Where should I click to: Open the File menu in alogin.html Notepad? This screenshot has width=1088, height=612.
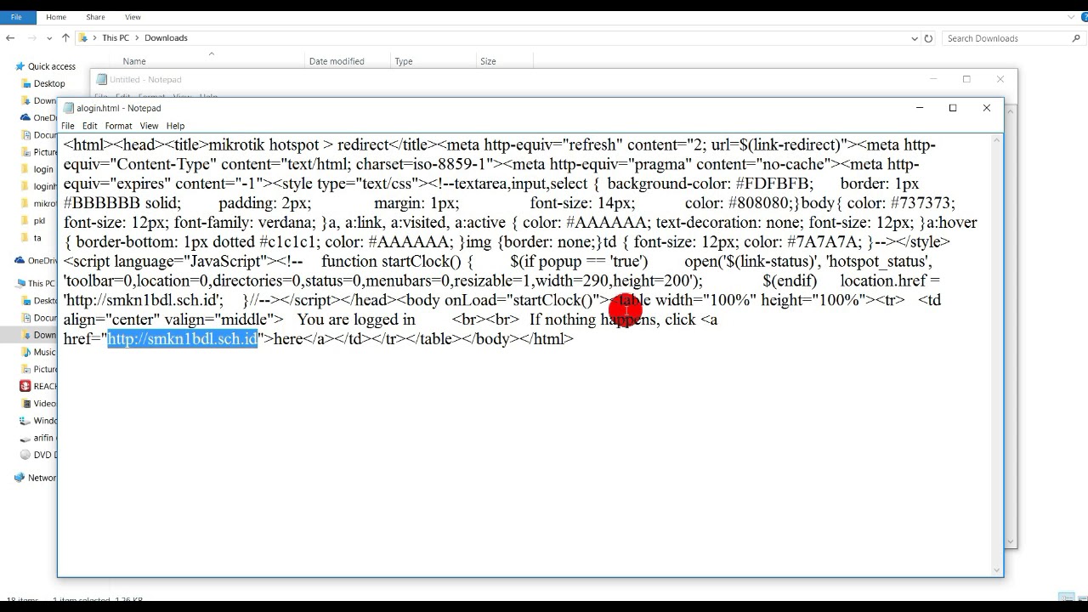pyautogui.click(x=67, y=126)
